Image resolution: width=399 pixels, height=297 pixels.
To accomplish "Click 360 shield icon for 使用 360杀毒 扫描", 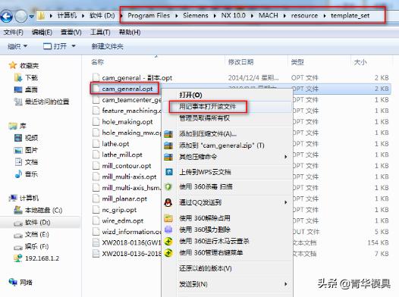I will click(168, 187).
